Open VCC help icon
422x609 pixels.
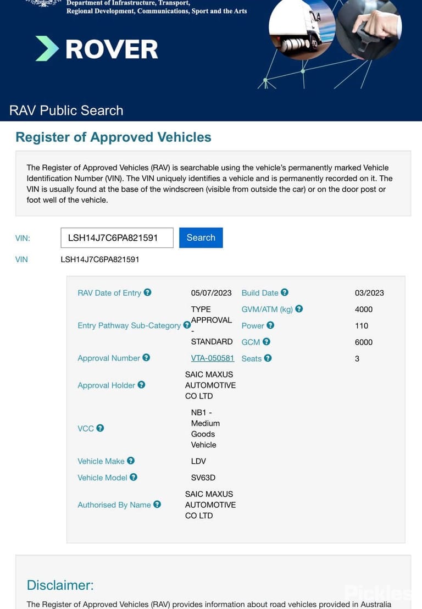[x=100, y=428]
